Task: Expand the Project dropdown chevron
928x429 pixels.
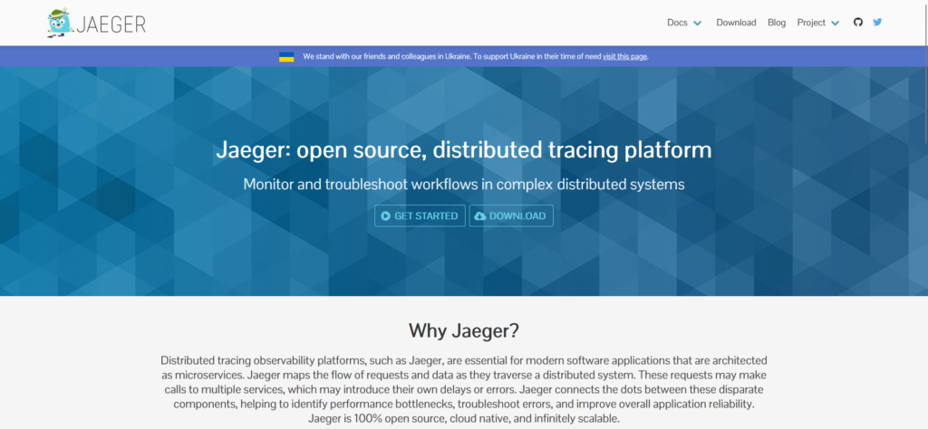Action: pos(835,23)
